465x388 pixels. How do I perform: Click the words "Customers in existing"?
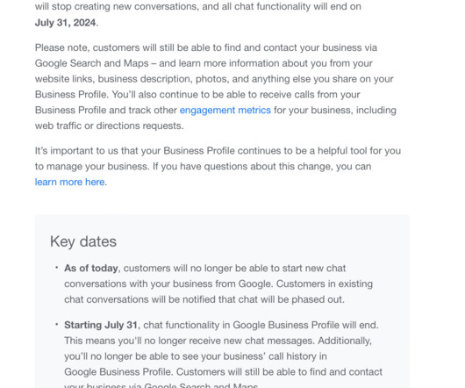[x=325, y=284]
